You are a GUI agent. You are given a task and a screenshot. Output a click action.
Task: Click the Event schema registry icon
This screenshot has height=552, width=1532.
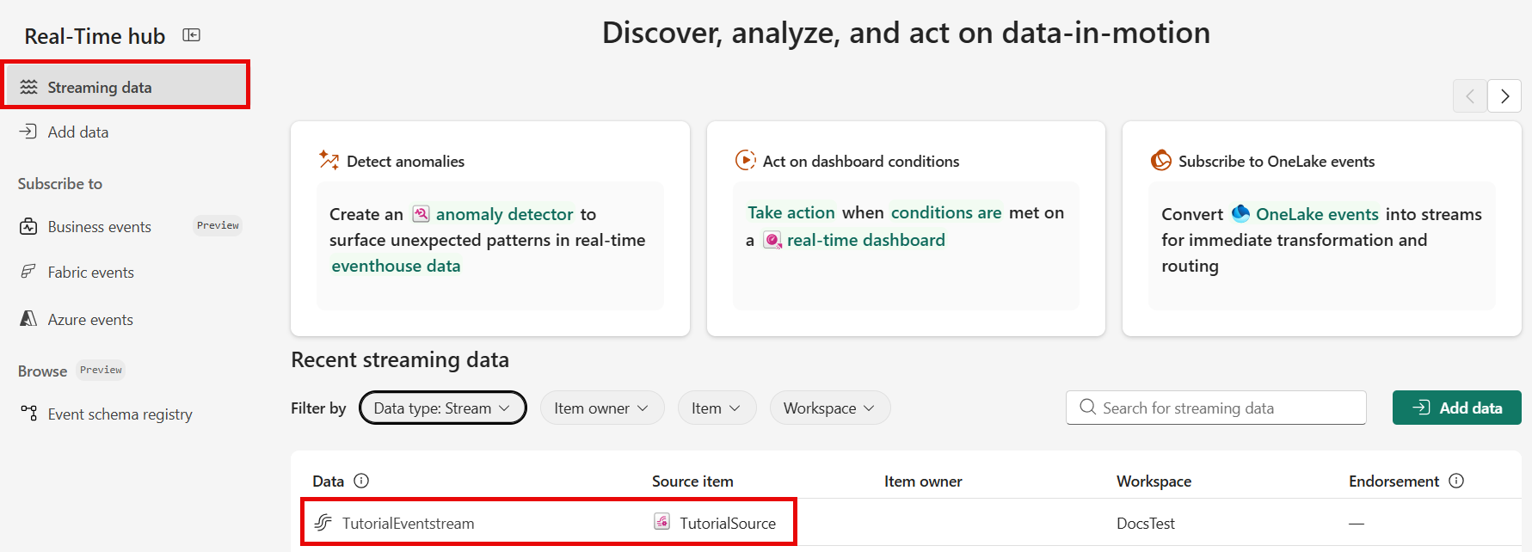pos(29,413)
